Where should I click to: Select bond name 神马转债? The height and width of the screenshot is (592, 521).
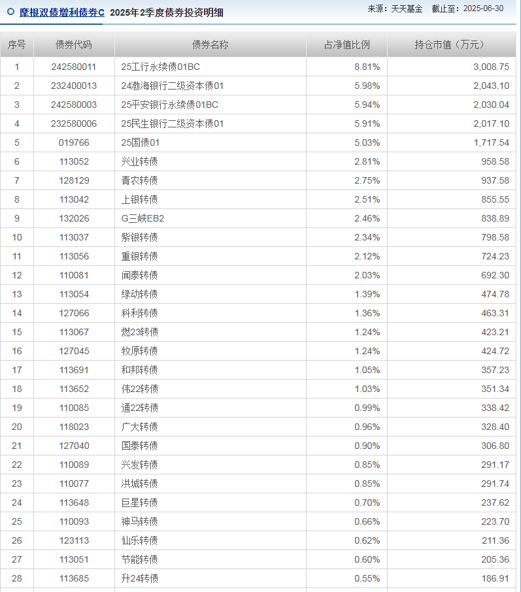click(x=139, y=521)
